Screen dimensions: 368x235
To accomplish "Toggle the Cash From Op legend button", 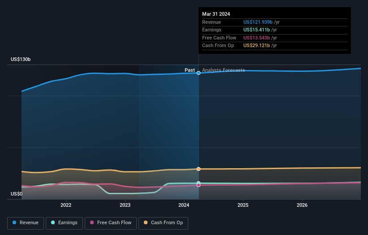I will pyautogui.click(x=163, y=223).
